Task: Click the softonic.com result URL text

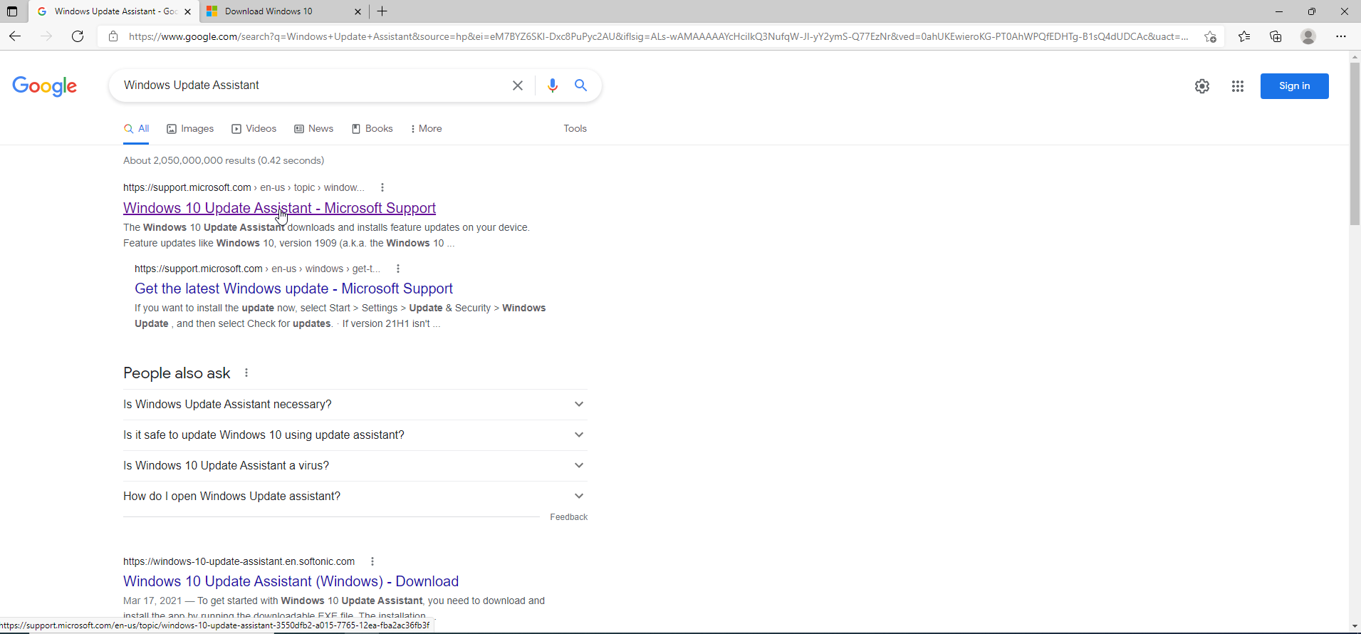Action: (239, 561)
